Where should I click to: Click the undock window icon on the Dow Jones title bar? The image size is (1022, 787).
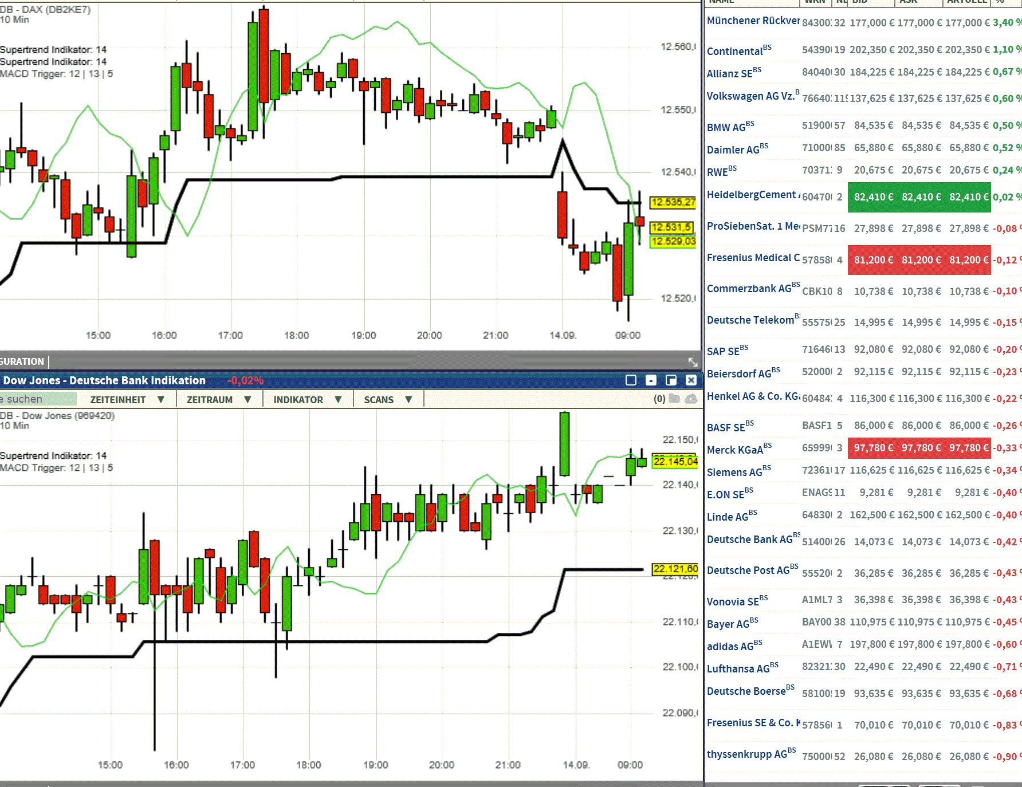(x=671, y=380)
